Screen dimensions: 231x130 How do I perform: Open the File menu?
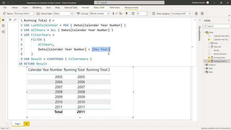[5, 8]
